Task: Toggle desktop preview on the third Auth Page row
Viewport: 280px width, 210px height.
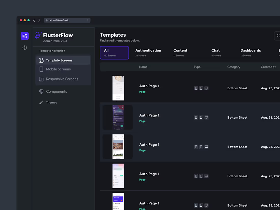Action: tap(206, 147)
